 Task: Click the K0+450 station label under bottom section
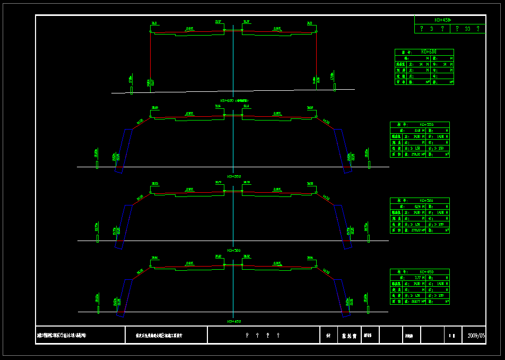(234, 321)
